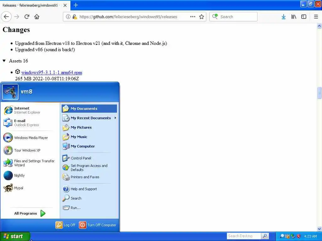The height and width of the screenshot is (241, 322).
Task: Click Turn Off Computer button
Action: (x=98, y=225)
